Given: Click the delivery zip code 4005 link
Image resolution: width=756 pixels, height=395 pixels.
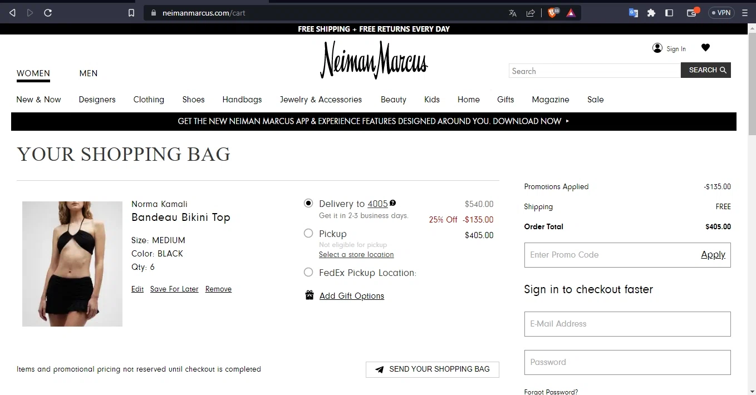Looking at the screenshot, I should (x=378, y=204).
